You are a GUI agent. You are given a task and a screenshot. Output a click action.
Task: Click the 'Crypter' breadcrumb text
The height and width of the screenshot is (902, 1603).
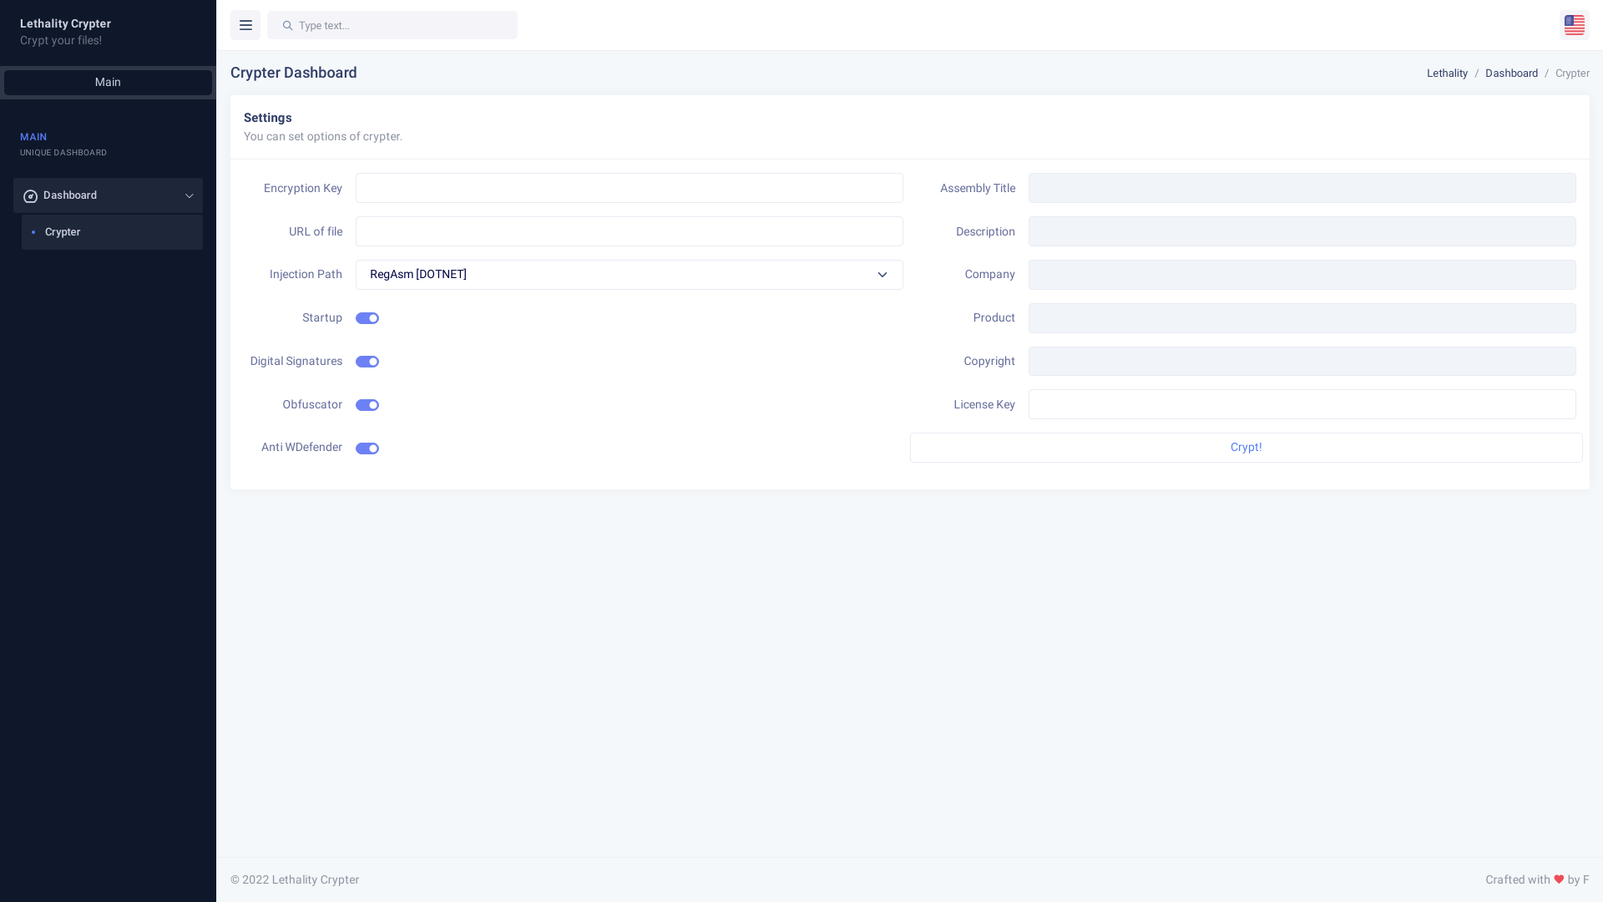(x=1572, y=73)
